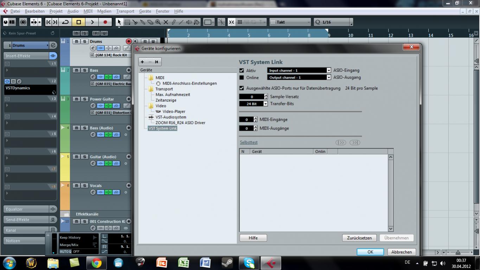Choose the Split scissors tool

(x=135, y=22)
